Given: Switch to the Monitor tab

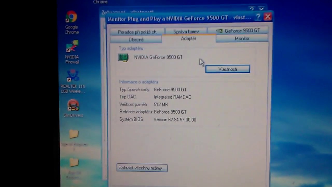Looking at the screenshot, I should point(242,38).
